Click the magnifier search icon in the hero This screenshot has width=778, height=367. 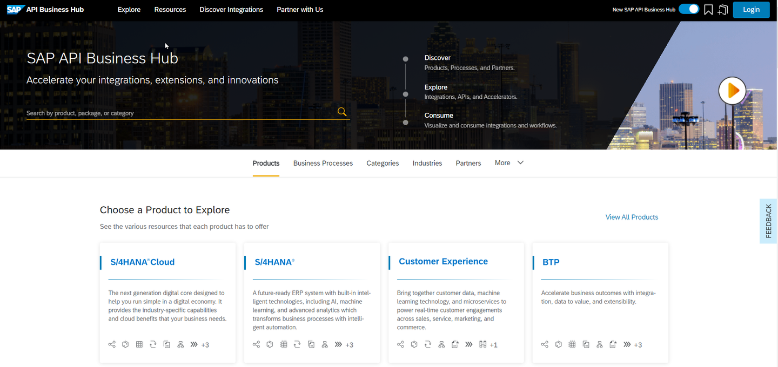click(342, 112)
